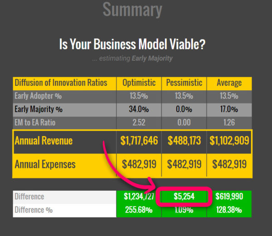Viewport: 272px width, 236px height.
Task: Select the Average Early Majority 17.0% cell
Action: [229, 109]
